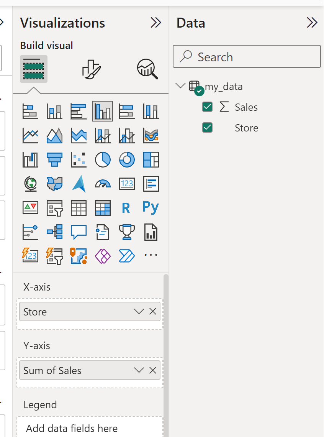324x437 pixels.
Task: Uncheck the Sales field checkbox
Action: click(x=207, y=107)
